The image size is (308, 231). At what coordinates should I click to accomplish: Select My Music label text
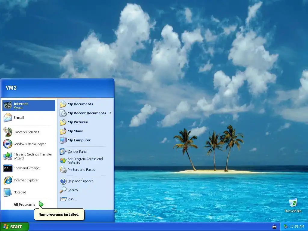coord(75,131)
